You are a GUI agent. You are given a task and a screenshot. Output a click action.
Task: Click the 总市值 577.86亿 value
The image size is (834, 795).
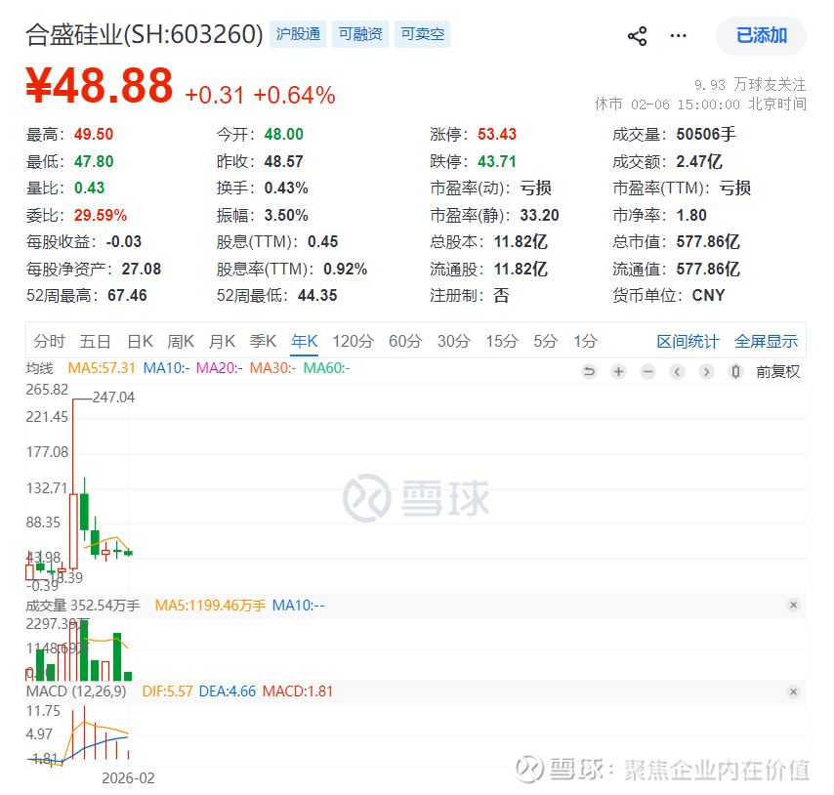pos(708,242)
